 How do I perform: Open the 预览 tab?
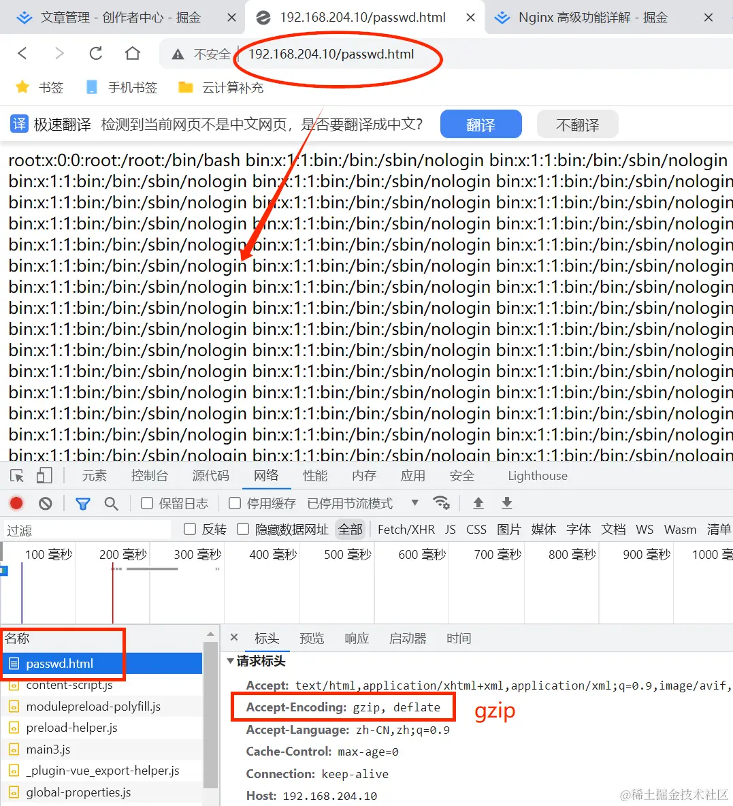(x=312, y=638)
